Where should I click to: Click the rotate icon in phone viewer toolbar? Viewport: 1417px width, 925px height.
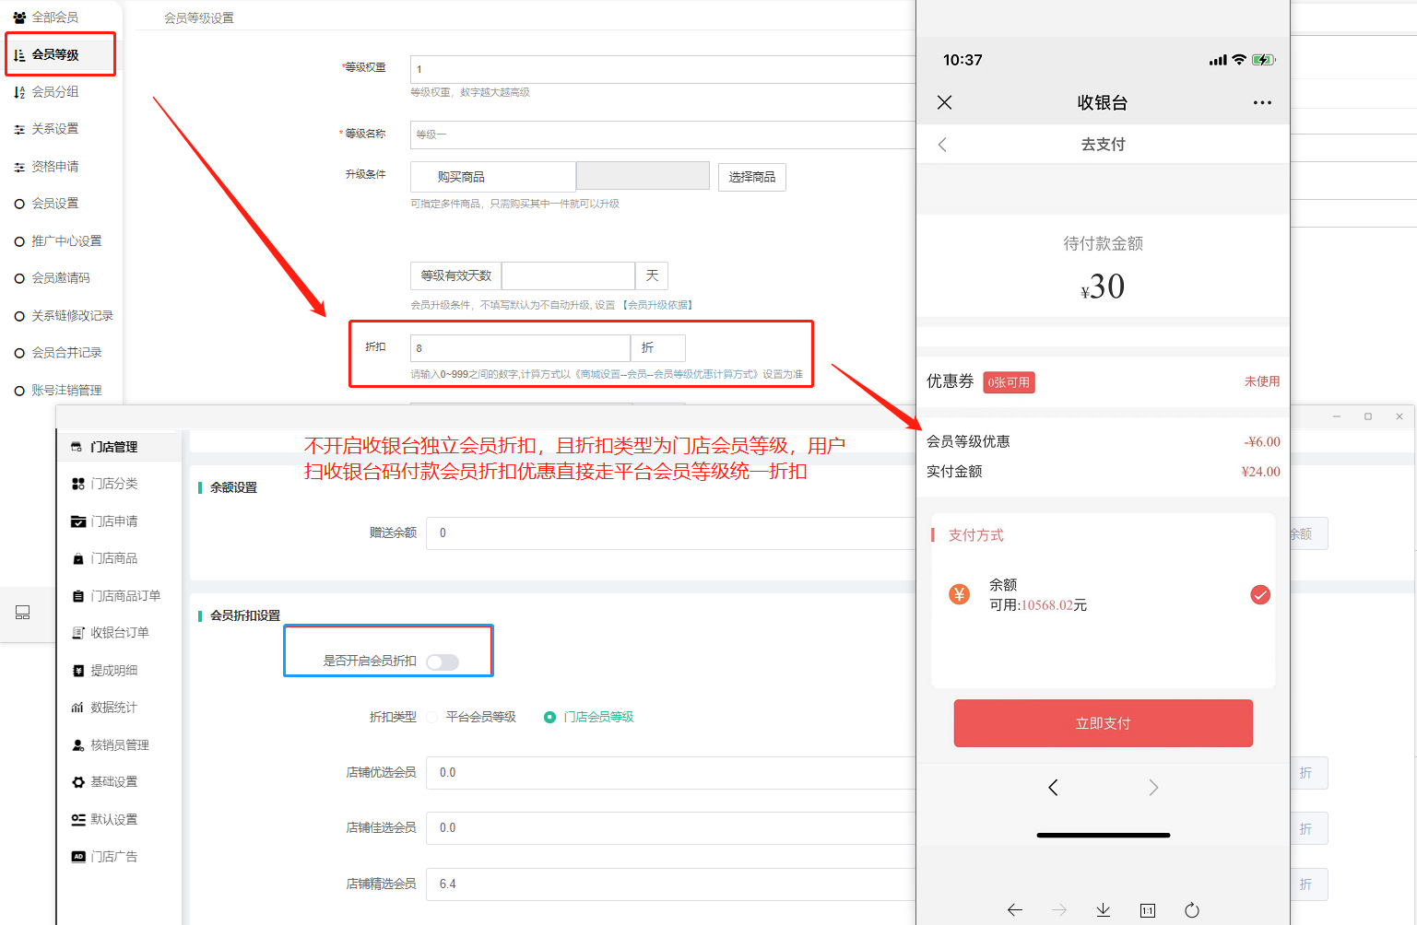click(x=1192, y=910)
